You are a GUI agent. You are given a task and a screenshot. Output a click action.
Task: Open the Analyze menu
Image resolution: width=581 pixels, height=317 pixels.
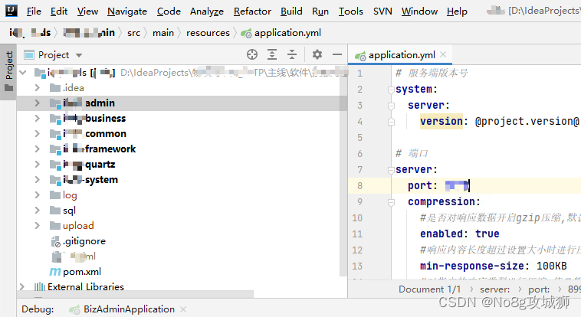207,11
